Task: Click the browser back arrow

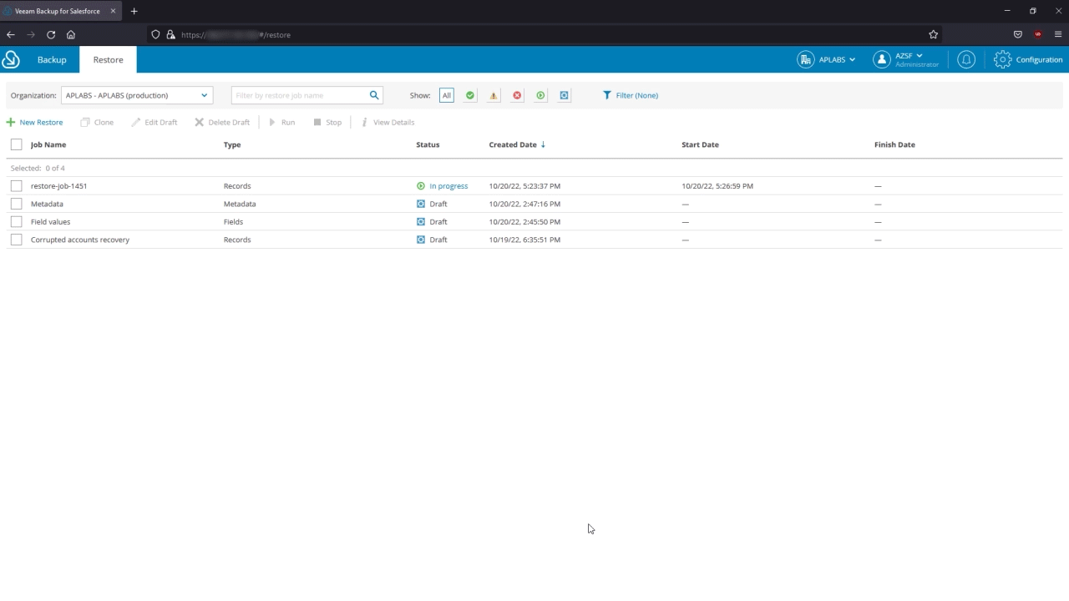Action: tap(11, 34)
